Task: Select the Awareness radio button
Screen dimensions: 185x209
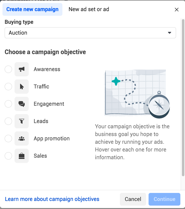Action: (x=8, y=69)
